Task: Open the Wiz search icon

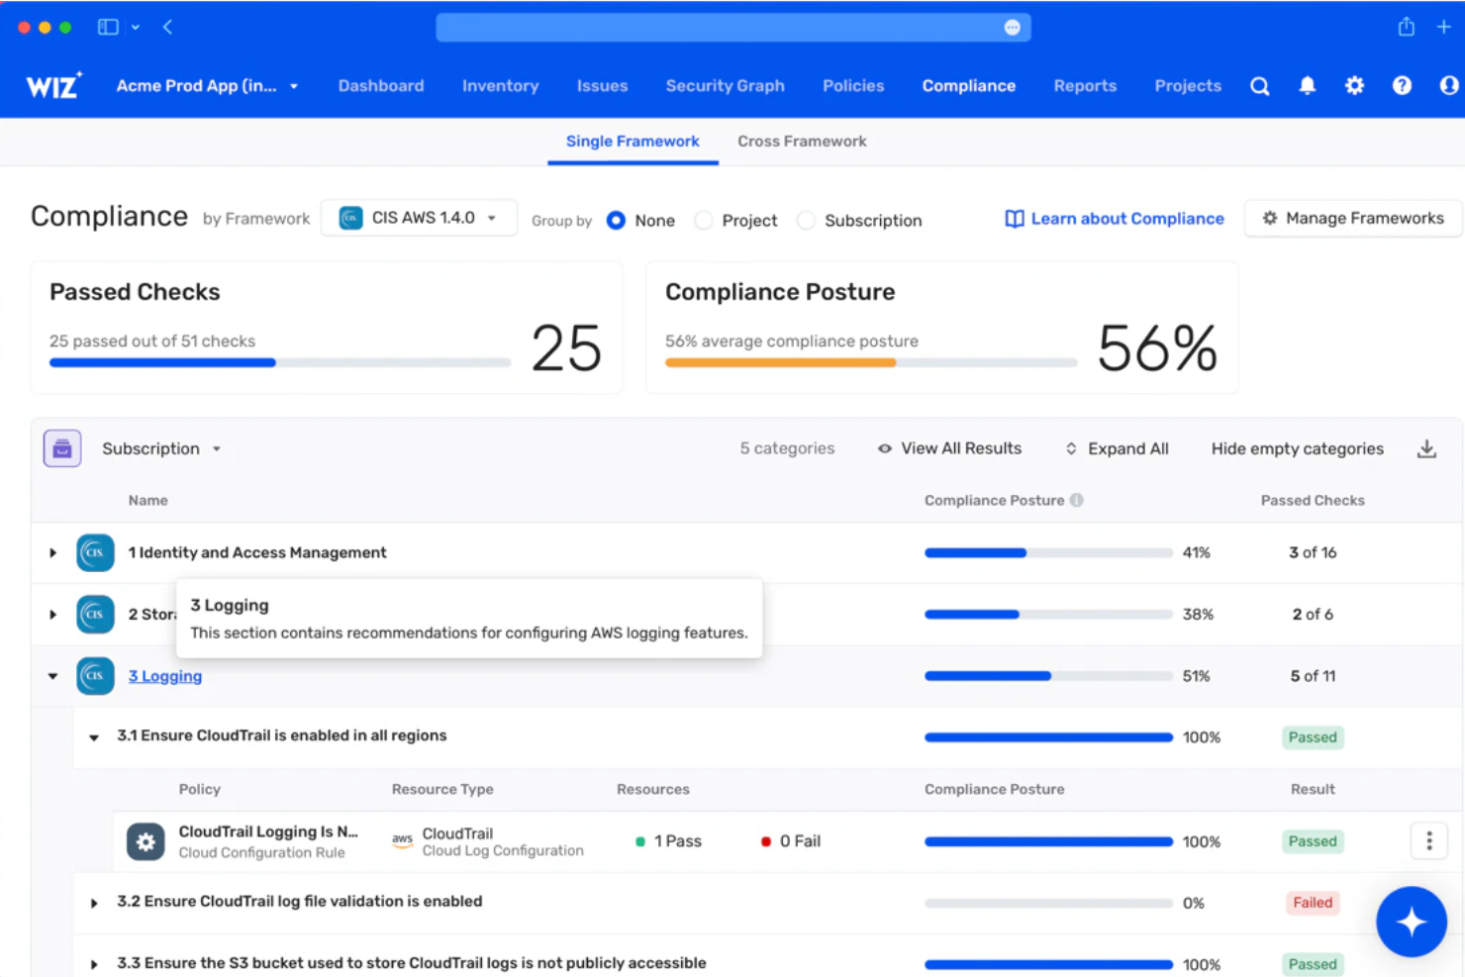Action: (1259, 86)
